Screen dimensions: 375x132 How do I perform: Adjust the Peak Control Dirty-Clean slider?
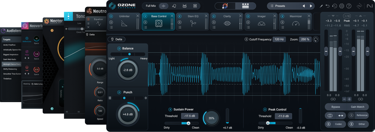[275, 123]
